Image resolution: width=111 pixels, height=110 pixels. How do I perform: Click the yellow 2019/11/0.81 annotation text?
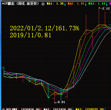30,35
